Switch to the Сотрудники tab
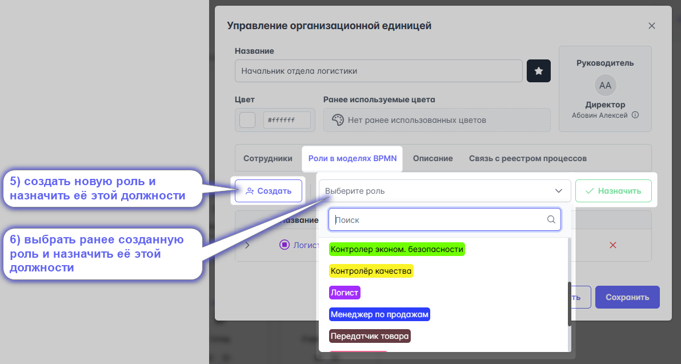Viewport: 681px width, 364px height. point(268,158)
